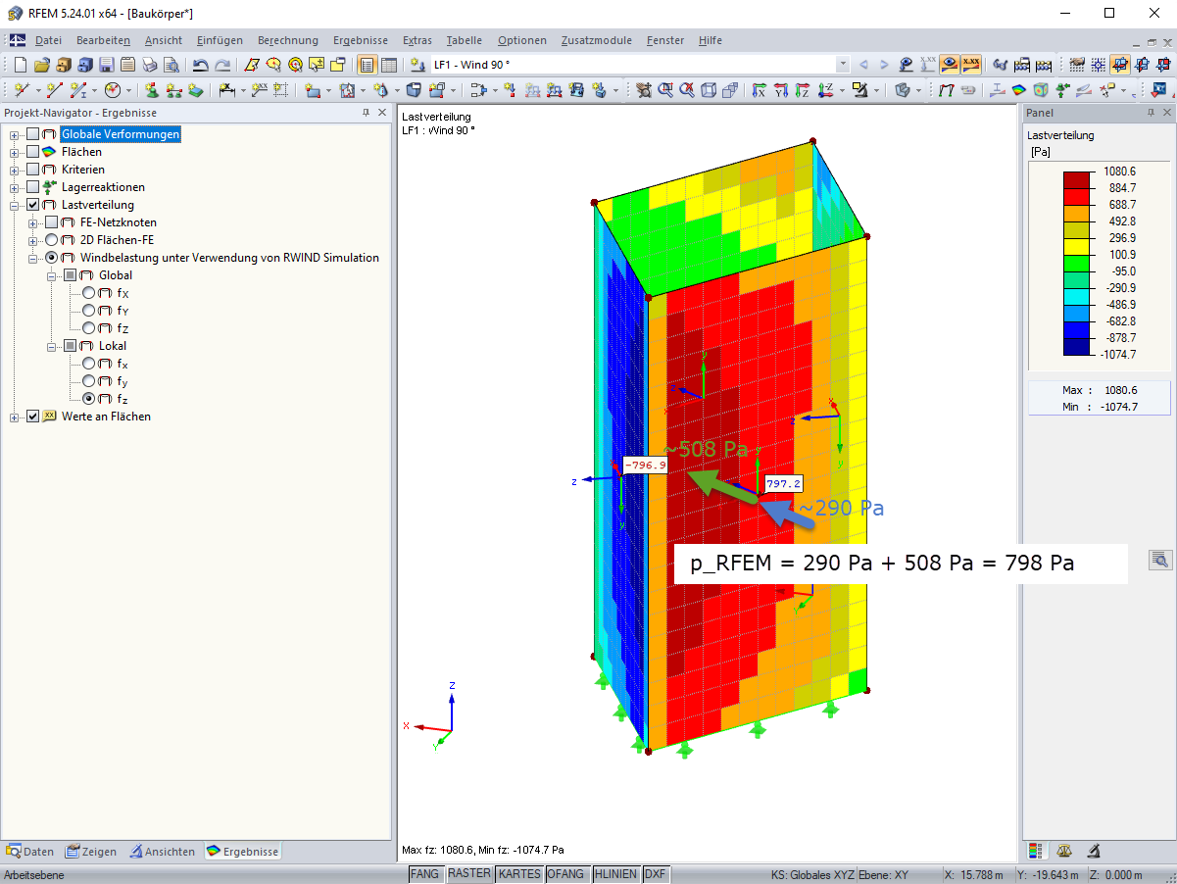Toggle RASTER in the status bar
The image size is (1177, 884).
(469, 873)
